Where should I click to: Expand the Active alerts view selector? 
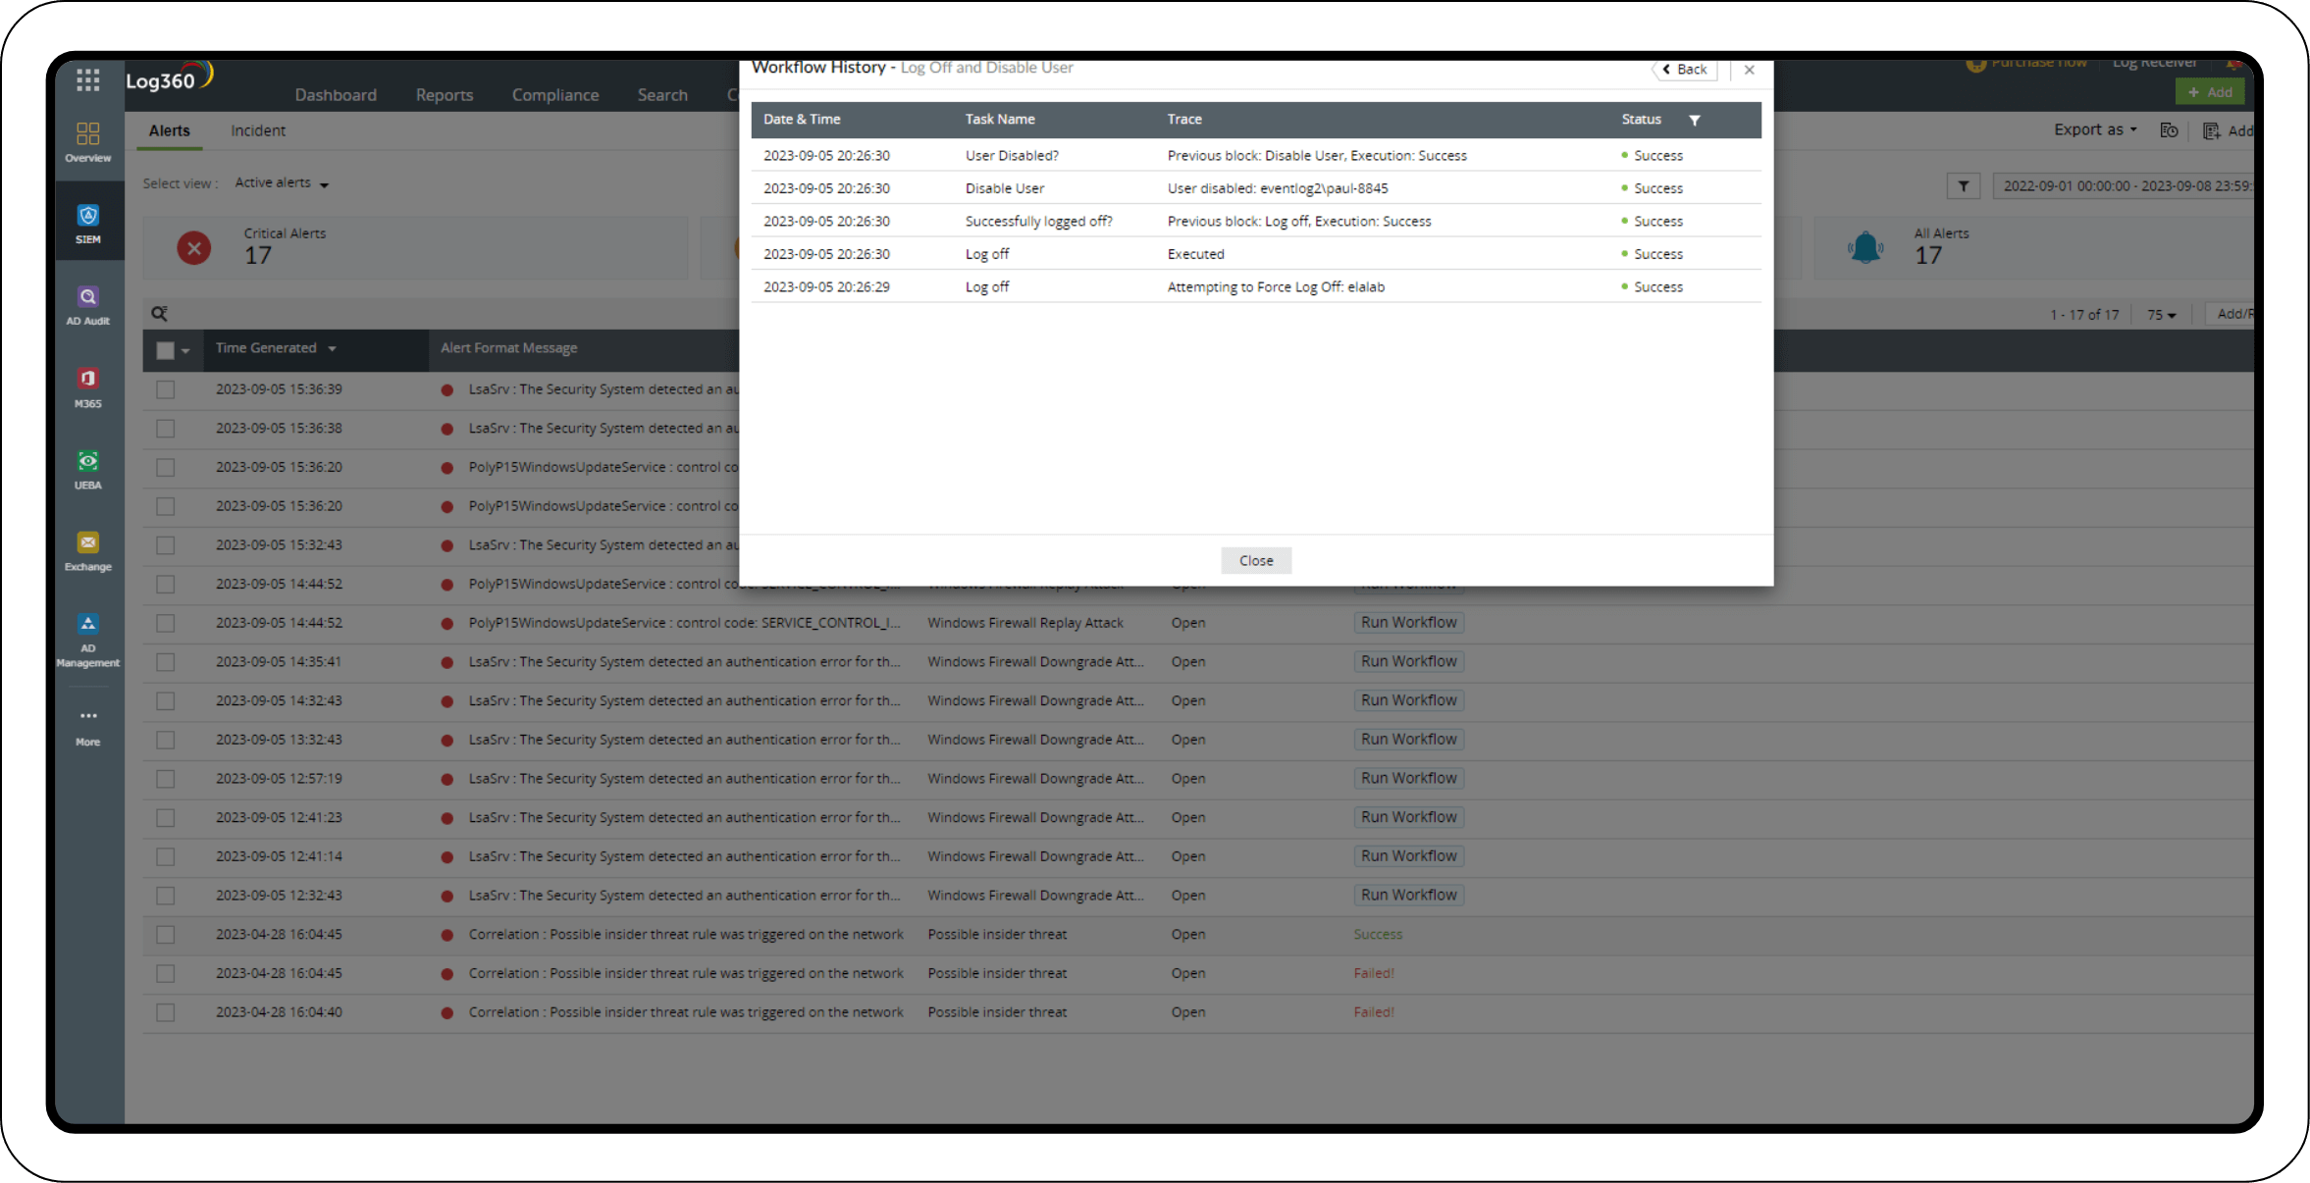click(x=280, y=182)
